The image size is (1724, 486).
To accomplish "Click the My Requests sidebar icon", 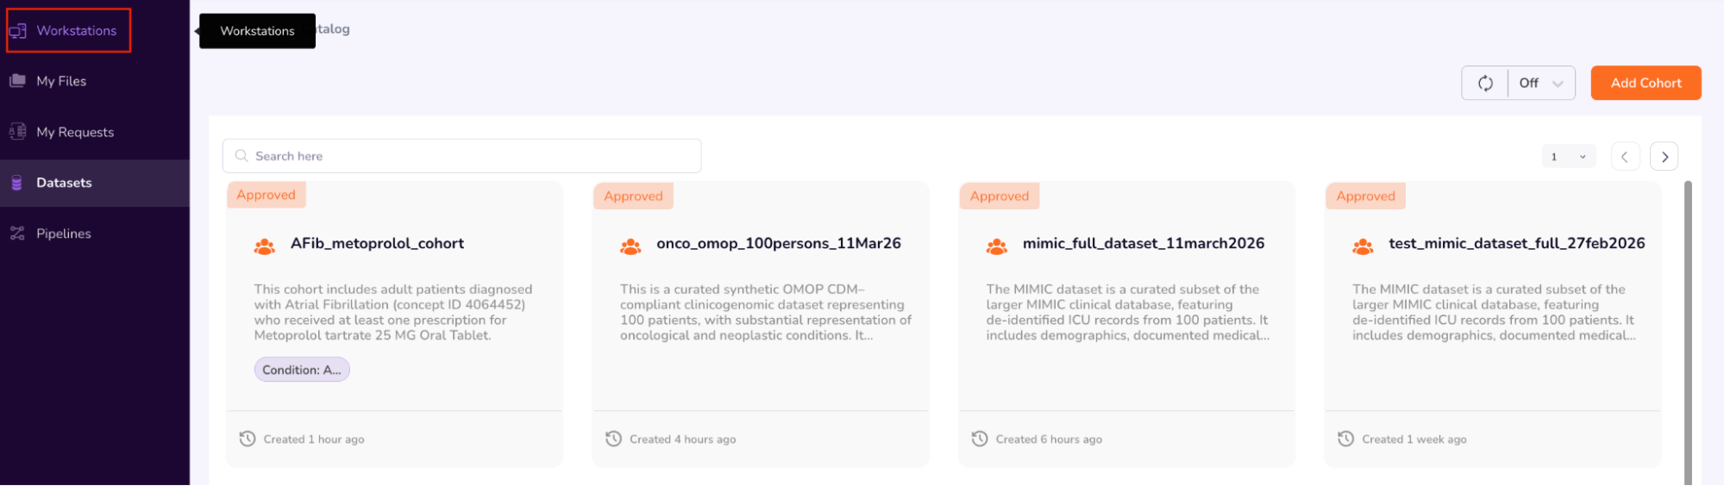I will coord(17,132).
